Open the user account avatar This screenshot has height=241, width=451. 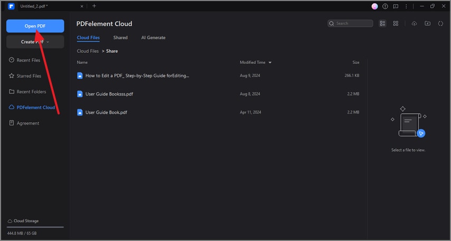(374, 6)
